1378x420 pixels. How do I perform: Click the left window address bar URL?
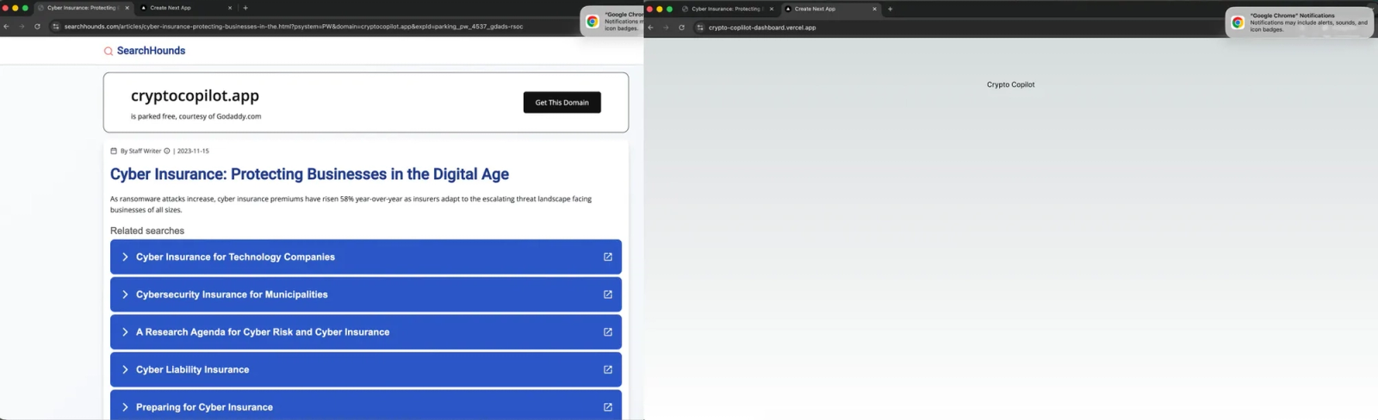pos(294,27)
